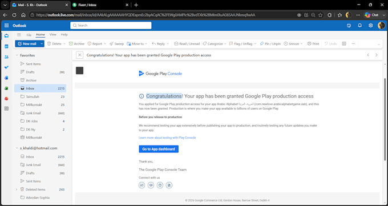Viewport: 388px width, 206px height.
Task: Click the Google Play Console logo
Action: point(160,74)
